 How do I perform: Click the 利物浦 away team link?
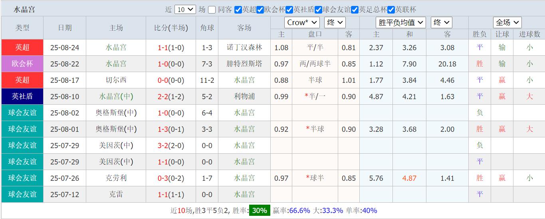click(x=244, y=96)
